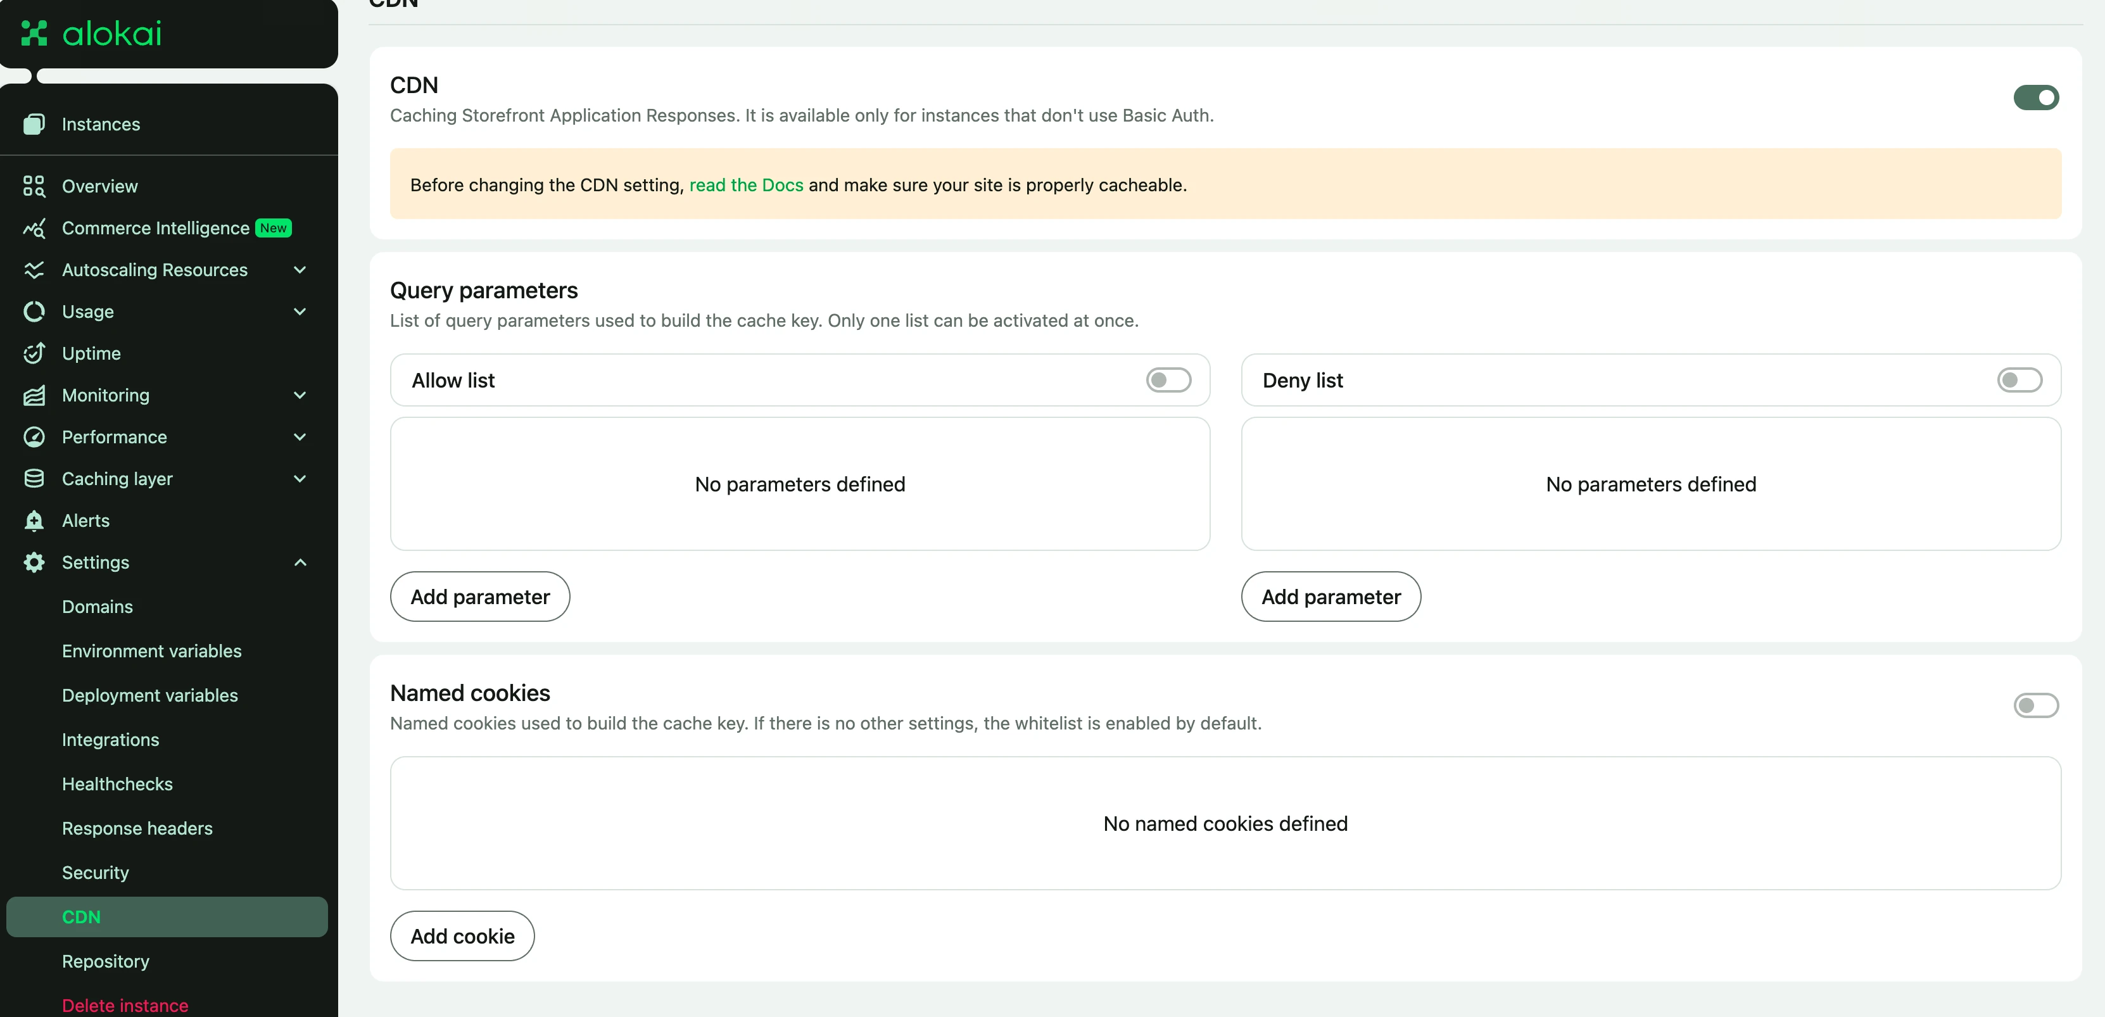Enable the Allow list toggle

point(1168,380)
